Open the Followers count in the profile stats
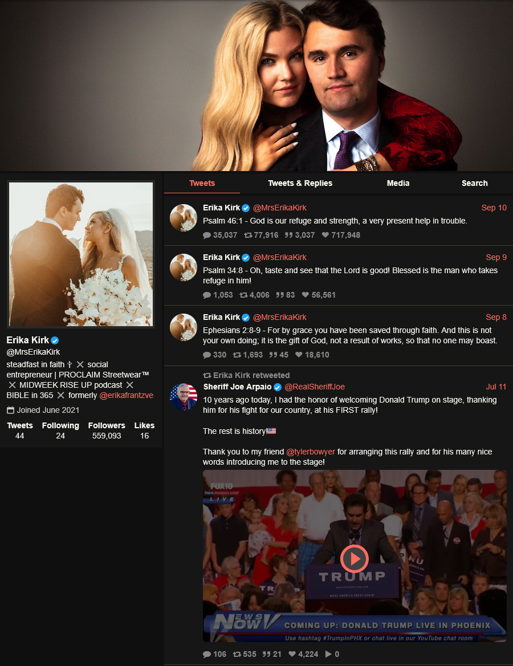Image resolution: width=513 pixels, height=666 pixels. [x=107, y=431]
